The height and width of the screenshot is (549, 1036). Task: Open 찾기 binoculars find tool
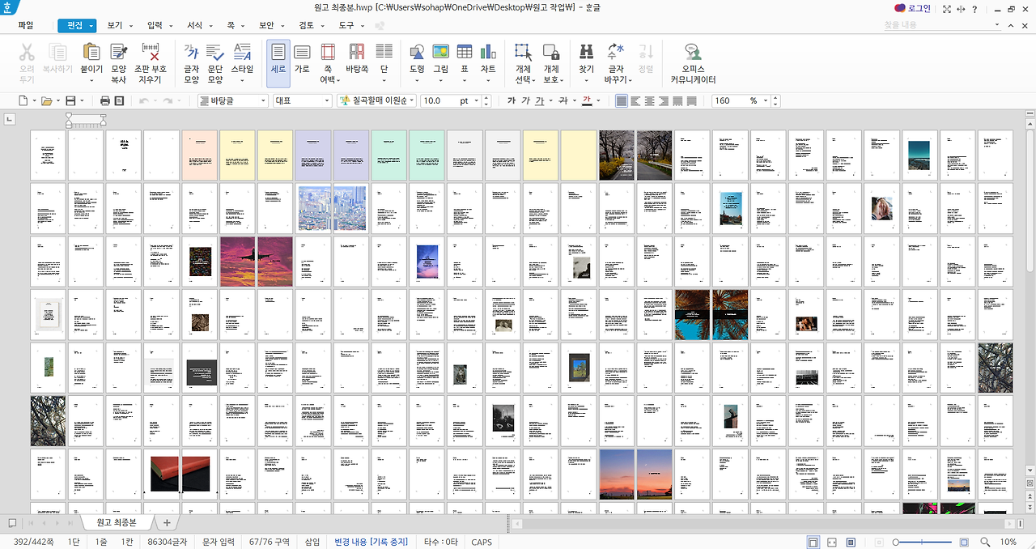pyautogui.click(x=586, y=53)
